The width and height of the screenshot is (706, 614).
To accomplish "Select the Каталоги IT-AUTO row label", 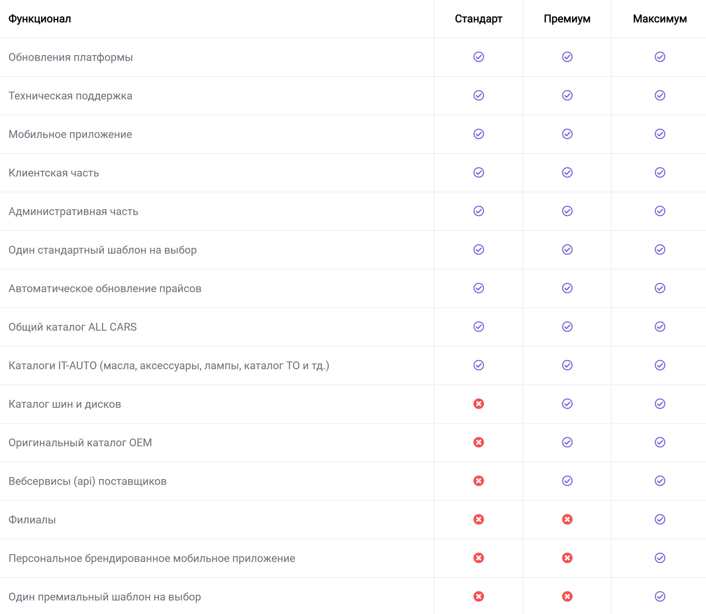I will [169, 365].
